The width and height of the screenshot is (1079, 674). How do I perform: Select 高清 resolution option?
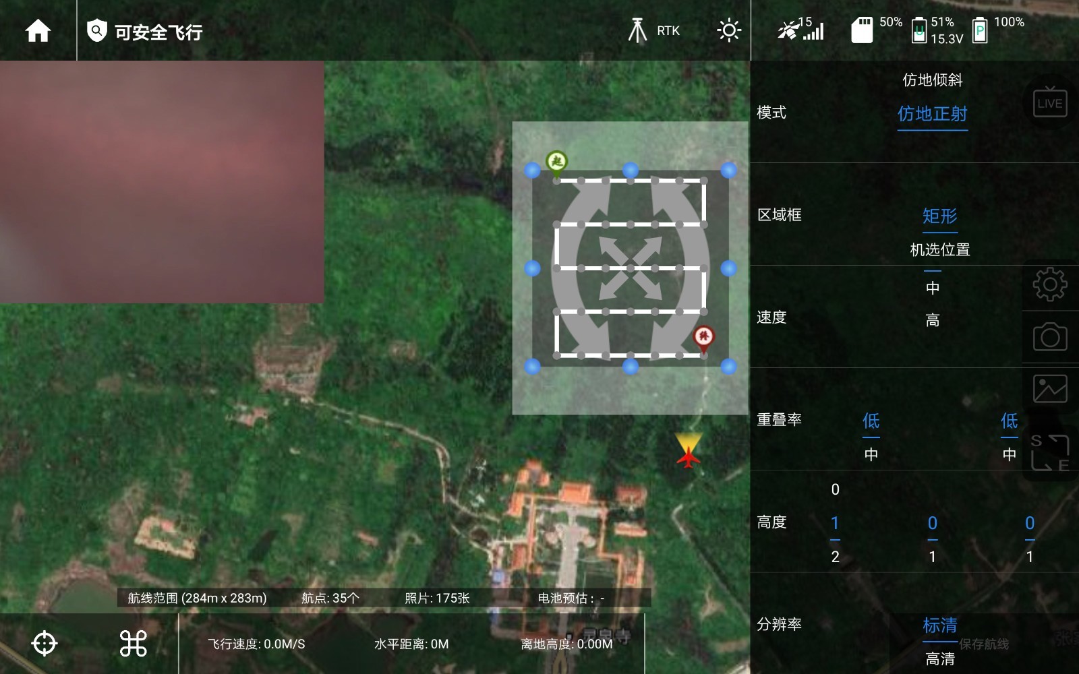pyautogui.click(x=939, y=658)
